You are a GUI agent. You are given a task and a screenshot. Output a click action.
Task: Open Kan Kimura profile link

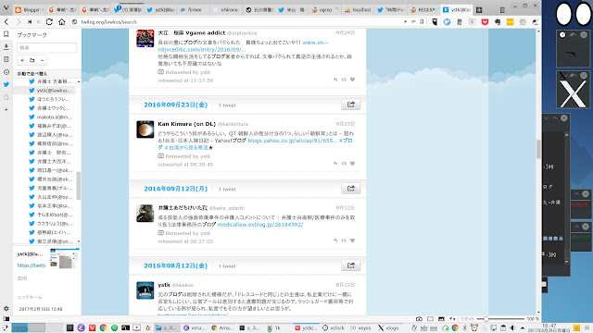pyautogui.click(x=186, y=124)
